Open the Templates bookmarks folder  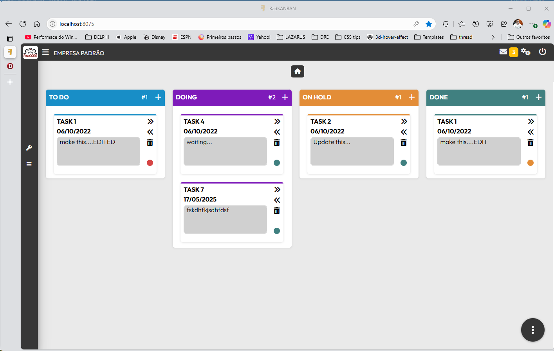(429, 37)
